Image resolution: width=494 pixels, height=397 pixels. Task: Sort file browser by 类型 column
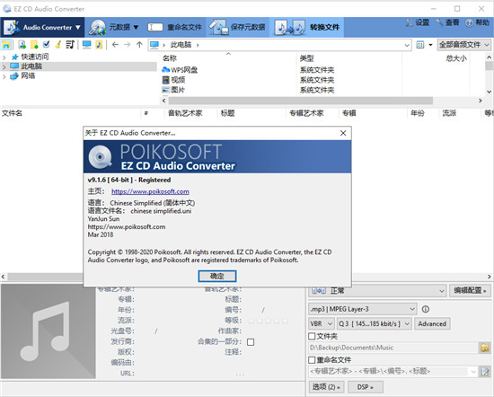(306, 58)
